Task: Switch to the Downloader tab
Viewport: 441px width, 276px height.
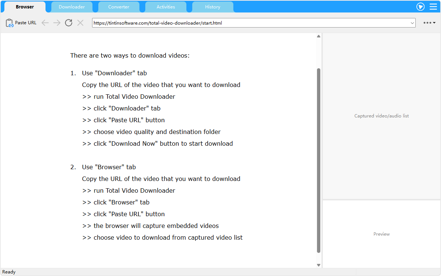Action: [x=72, y=7]
